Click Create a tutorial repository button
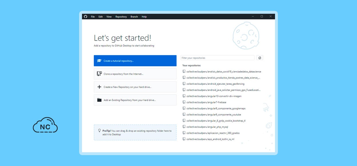Viewport: 357px width, 166px height. point(135,61)
